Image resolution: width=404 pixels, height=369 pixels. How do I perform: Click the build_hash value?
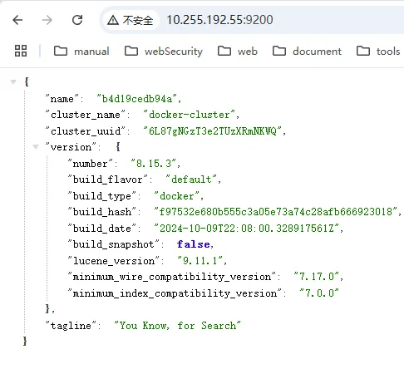(x=276, y=212)
